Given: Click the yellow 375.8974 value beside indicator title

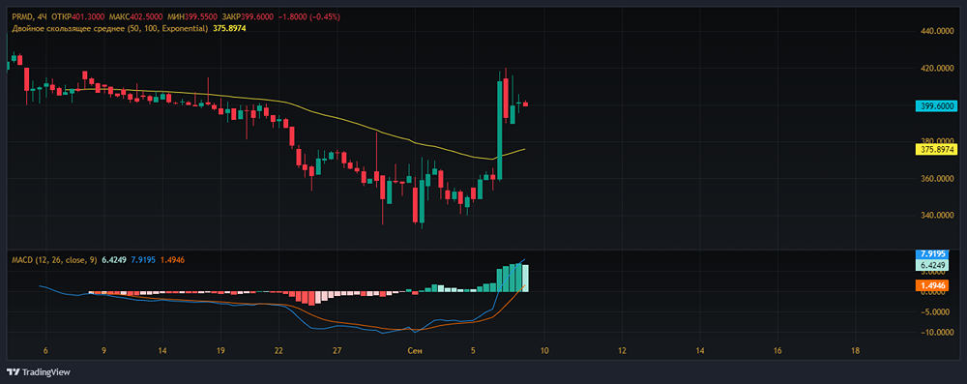Looking at the screenshot, I should [229, 28].
